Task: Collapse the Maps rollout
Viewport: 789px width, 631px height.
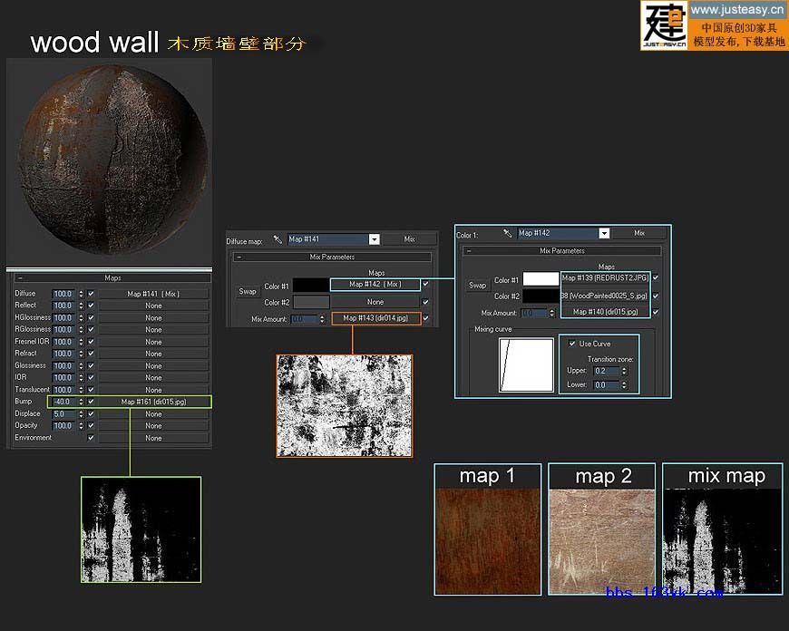Action: pyautogui.click(x=112, y=277)
